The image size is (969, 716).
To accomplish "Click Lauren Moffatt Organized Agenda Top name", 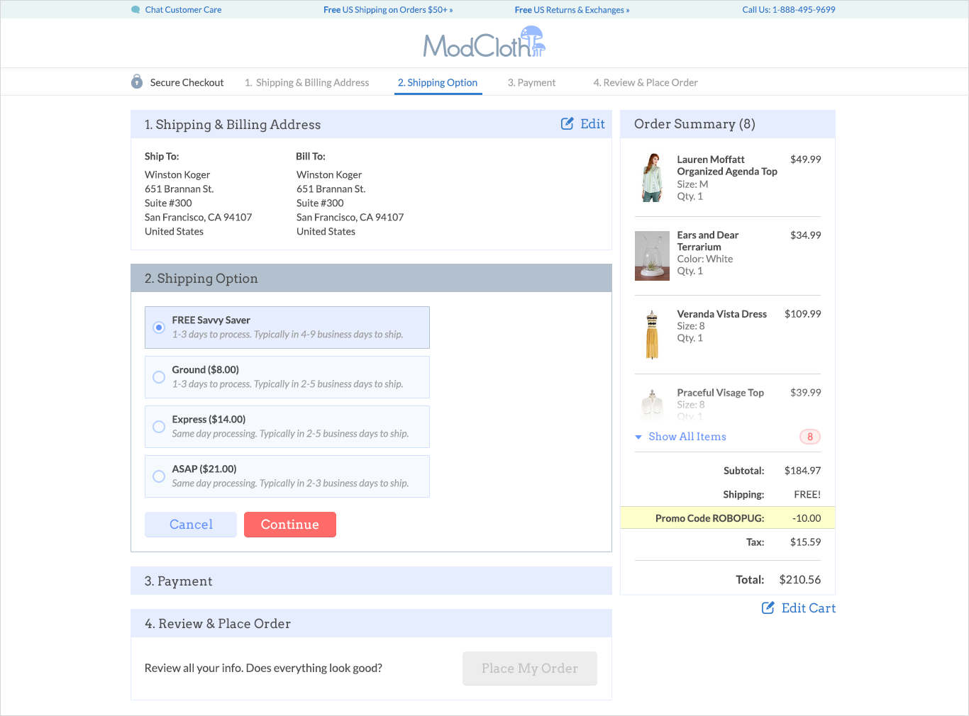I will point(727,165).
